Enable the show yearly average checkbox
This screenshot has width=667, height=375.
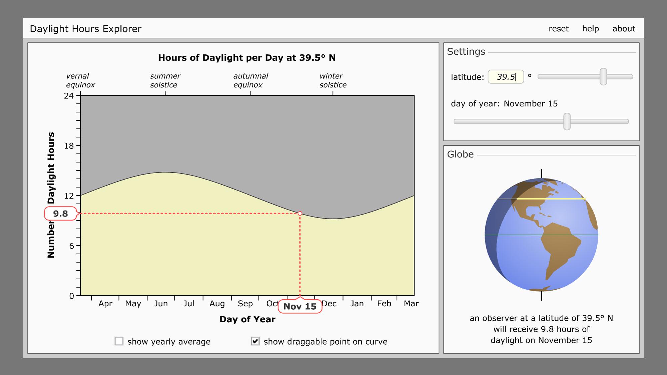(x=118, y=341)
